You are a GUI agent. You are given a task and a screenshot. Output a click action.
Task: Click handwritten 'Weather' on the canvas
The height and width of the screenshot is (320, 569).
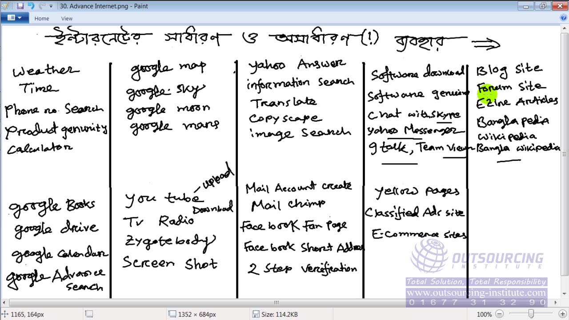tap(46, 71)
